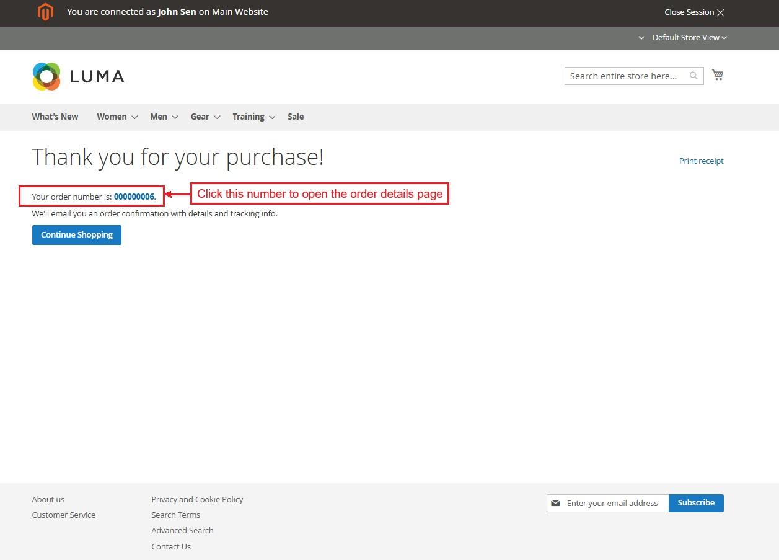Screen dimensions: 779x560
Task: Click the newsletter email address field
Action: click(614, 503)
